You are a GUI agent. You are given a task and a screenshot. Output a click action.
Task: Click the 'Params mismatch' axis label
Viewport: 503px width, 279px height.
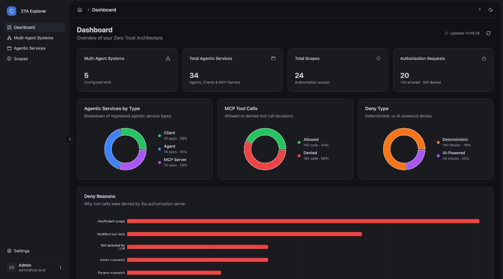112,273
